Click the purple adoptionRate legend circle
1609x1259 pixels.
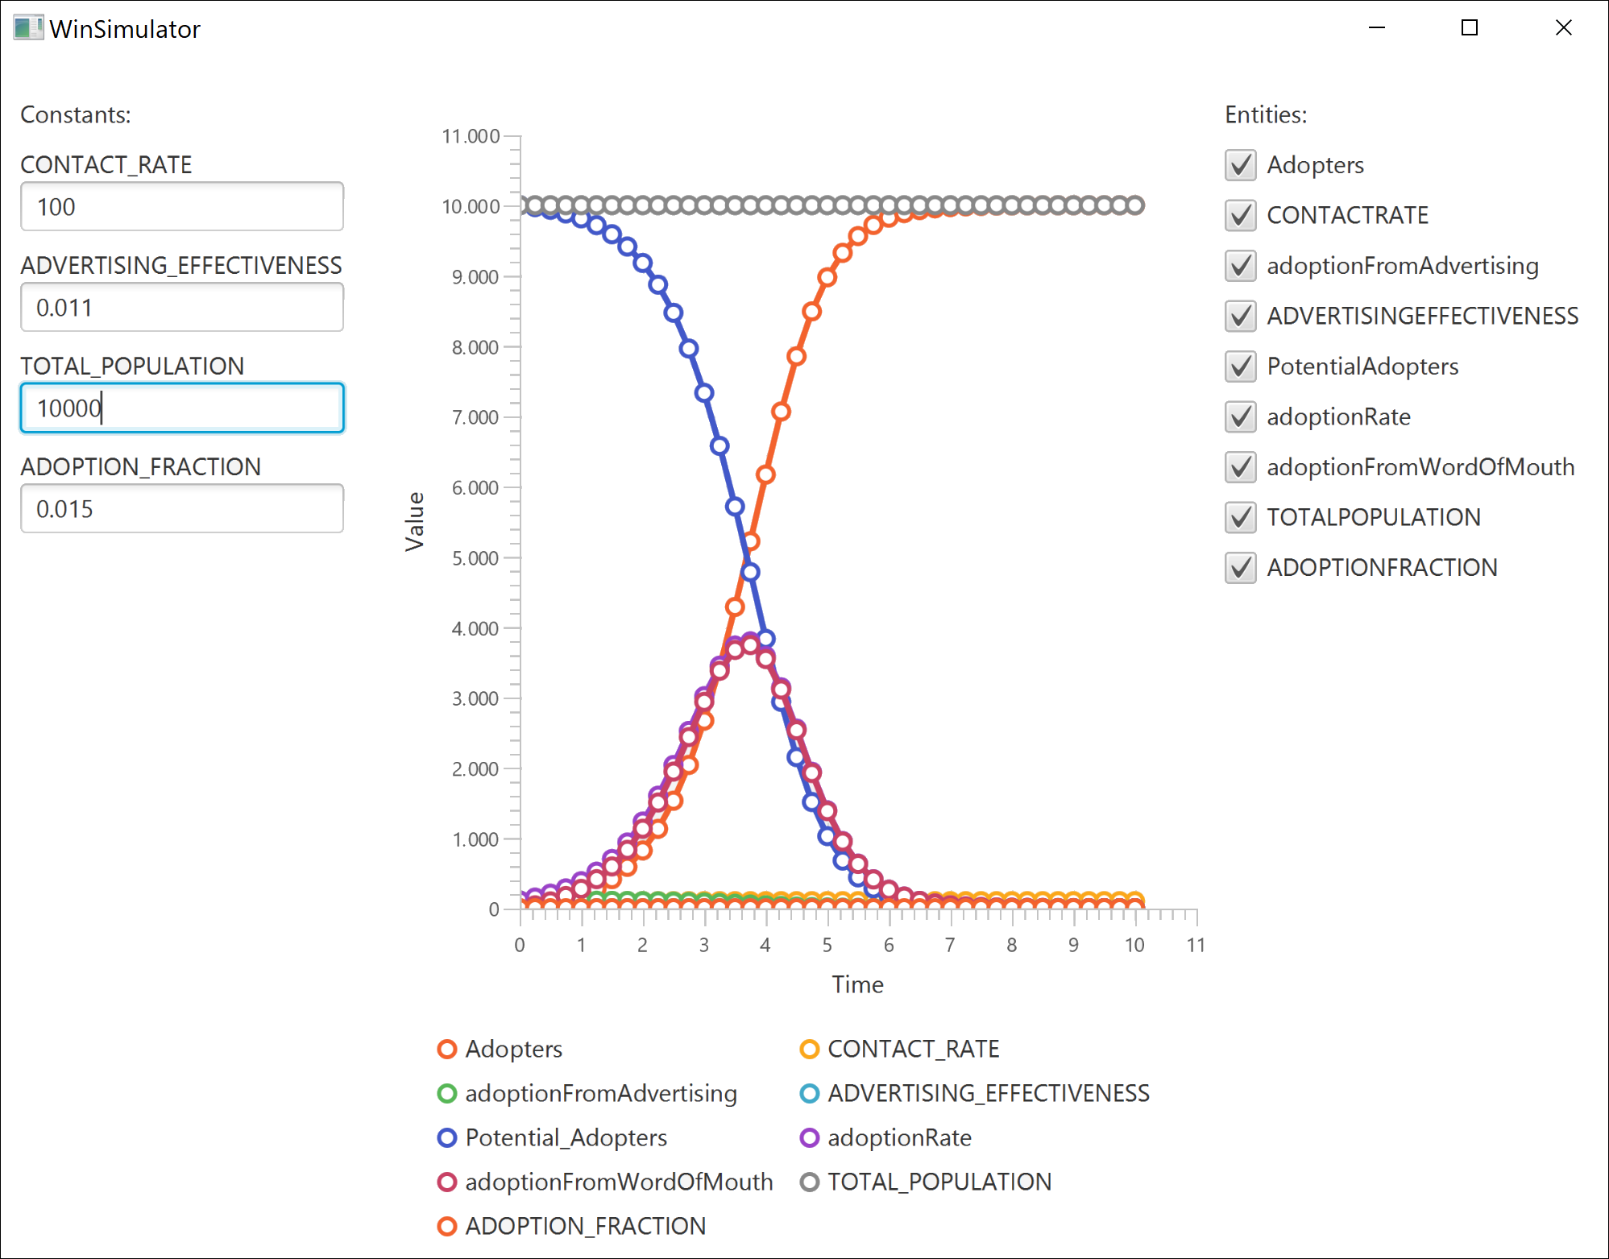coord(810,1137)
